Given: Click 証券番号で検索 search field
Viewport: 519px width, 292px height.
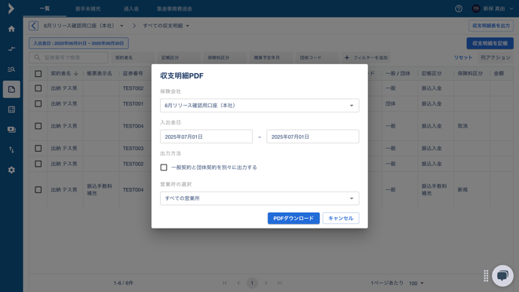Looking at the screenshot, I should pyautogui.click(x=69, y=57).
